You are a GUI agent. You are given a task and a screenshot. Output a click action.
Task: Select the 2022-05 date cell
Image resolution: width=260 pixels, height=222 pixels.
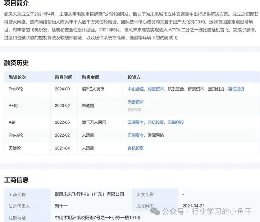[62, 122]
